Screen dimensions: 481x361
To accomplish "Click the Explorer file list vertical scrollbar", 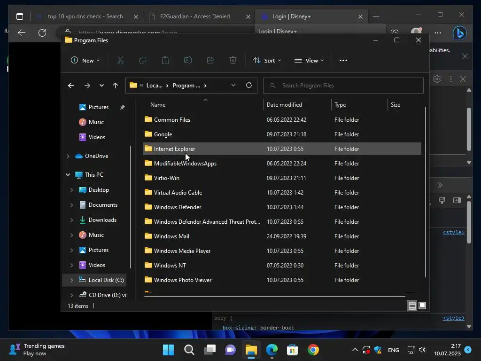I will click(426, 192).
